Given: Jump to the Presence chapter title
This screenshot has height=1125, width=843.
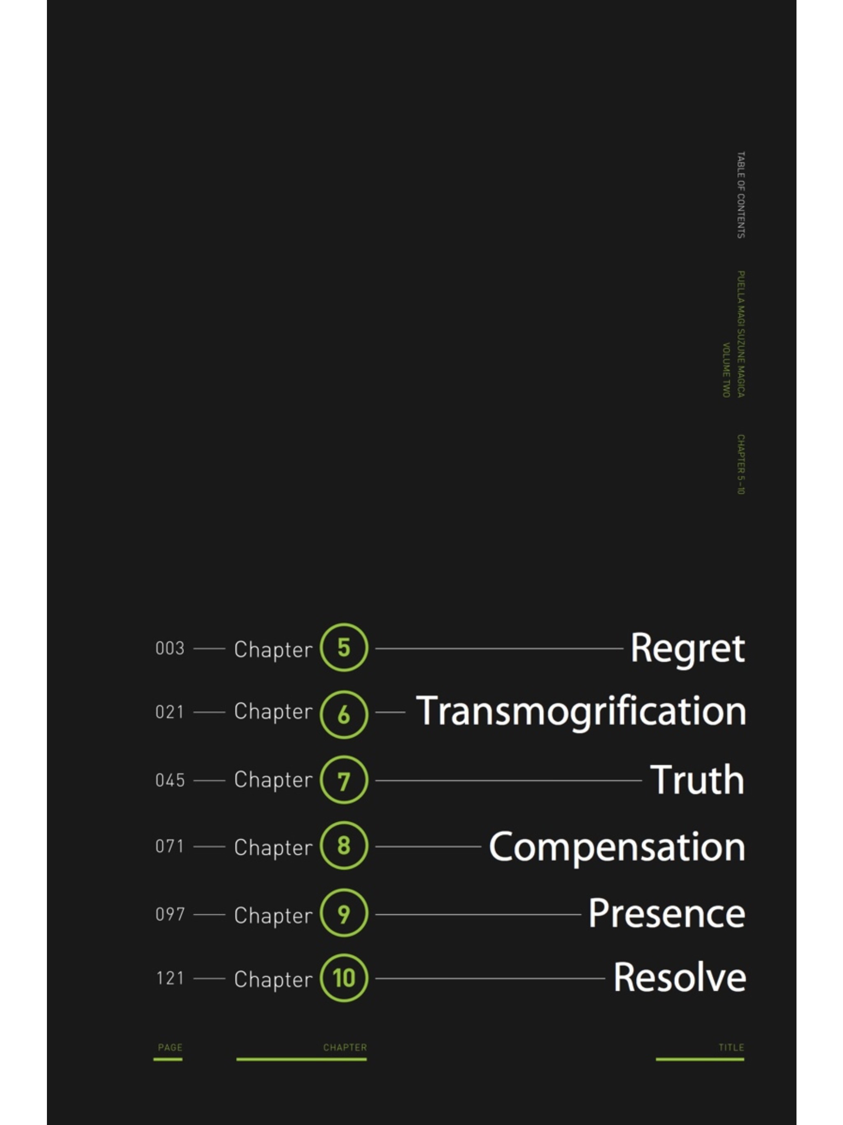Looking at the screenshot, I should tap(666, 913).
